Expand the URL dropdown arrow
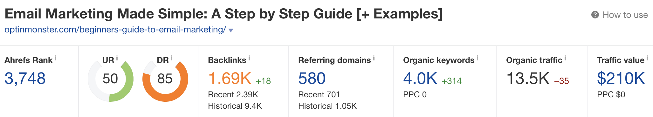653x117 pixels. click(231, 30)
